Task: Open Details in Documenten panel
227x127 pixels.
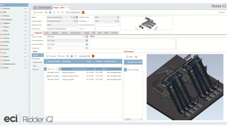Action: pos(129,57)
